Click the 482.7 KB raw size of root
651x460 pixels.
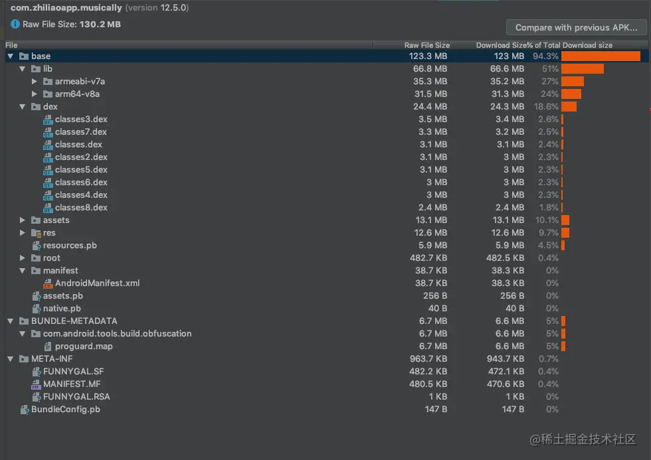(428, 258)
